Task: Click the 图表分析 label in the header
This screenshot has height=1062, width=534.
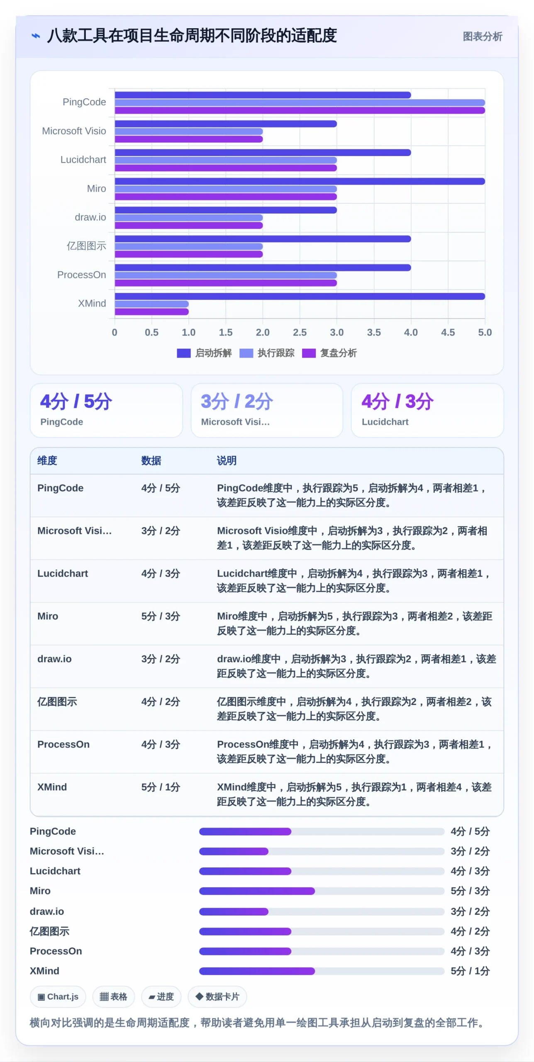Action: tap(482, 37)
